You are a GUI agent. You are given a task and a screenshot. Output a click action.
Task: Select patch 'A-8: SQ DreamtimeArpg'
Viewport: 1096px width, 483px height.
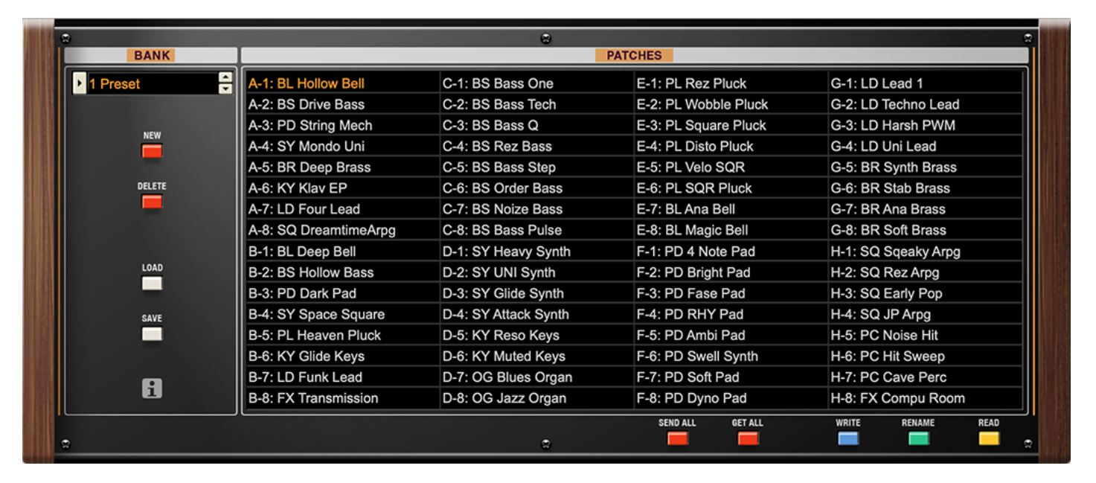[343, 230]
